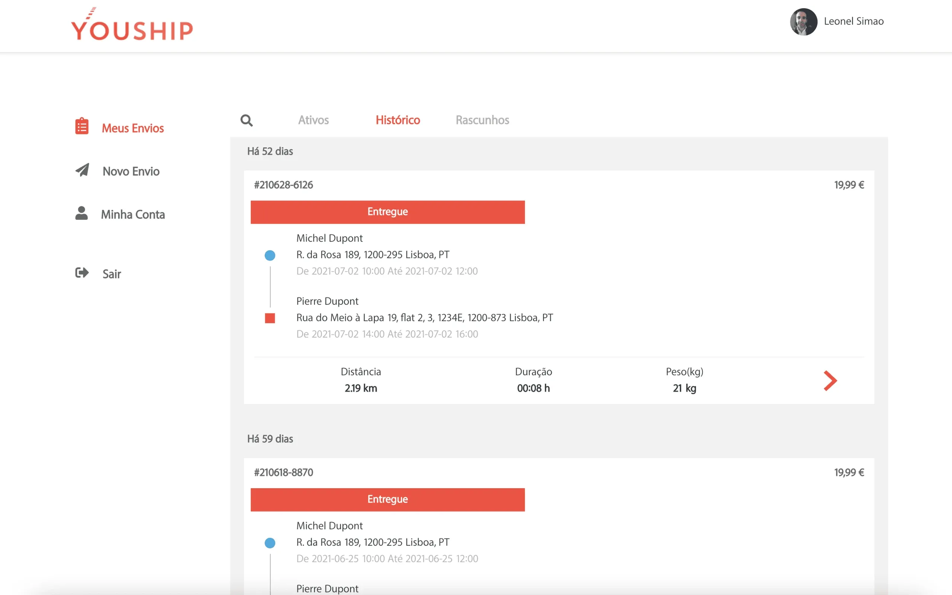Click delivery window 2021-07-02 14:00 to 16:00
This screenshot has width=952, height=595.
coord(387,334)
